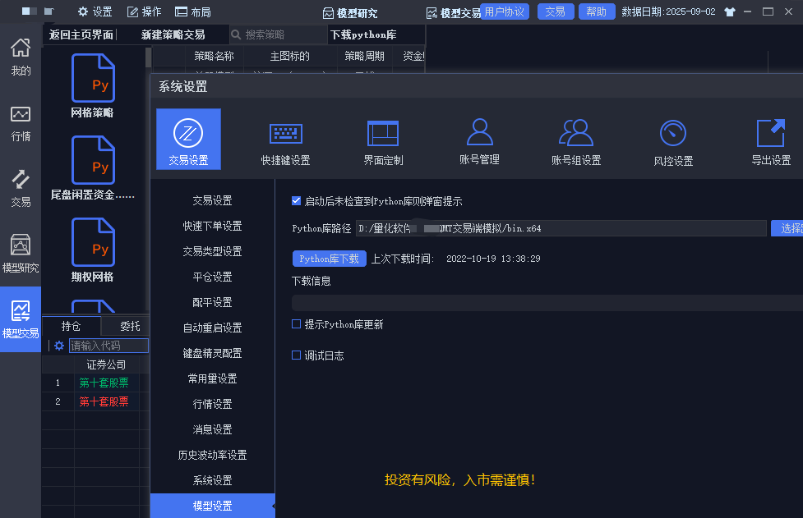Click the 用户协议 button
This screenshot has width=803, height=518.
point(505,11)
